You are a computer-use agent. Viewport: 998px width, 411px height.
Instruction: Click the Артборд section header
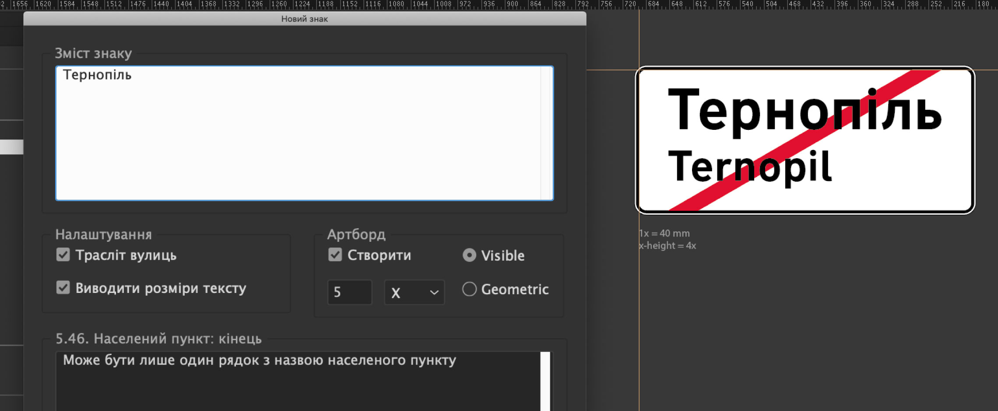[356, 234]
